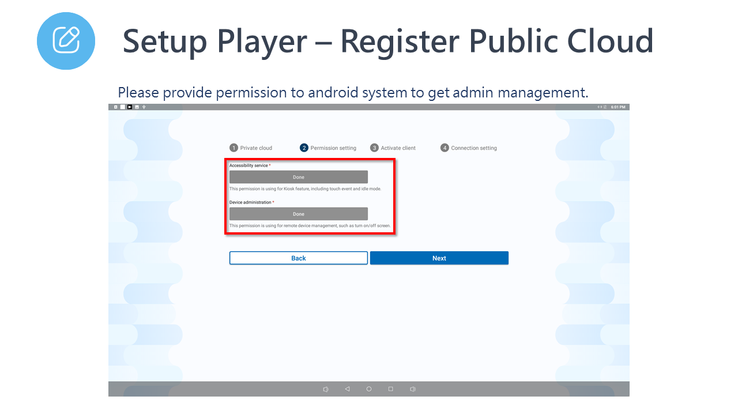Tap the Android back navigation triangle

347,389
